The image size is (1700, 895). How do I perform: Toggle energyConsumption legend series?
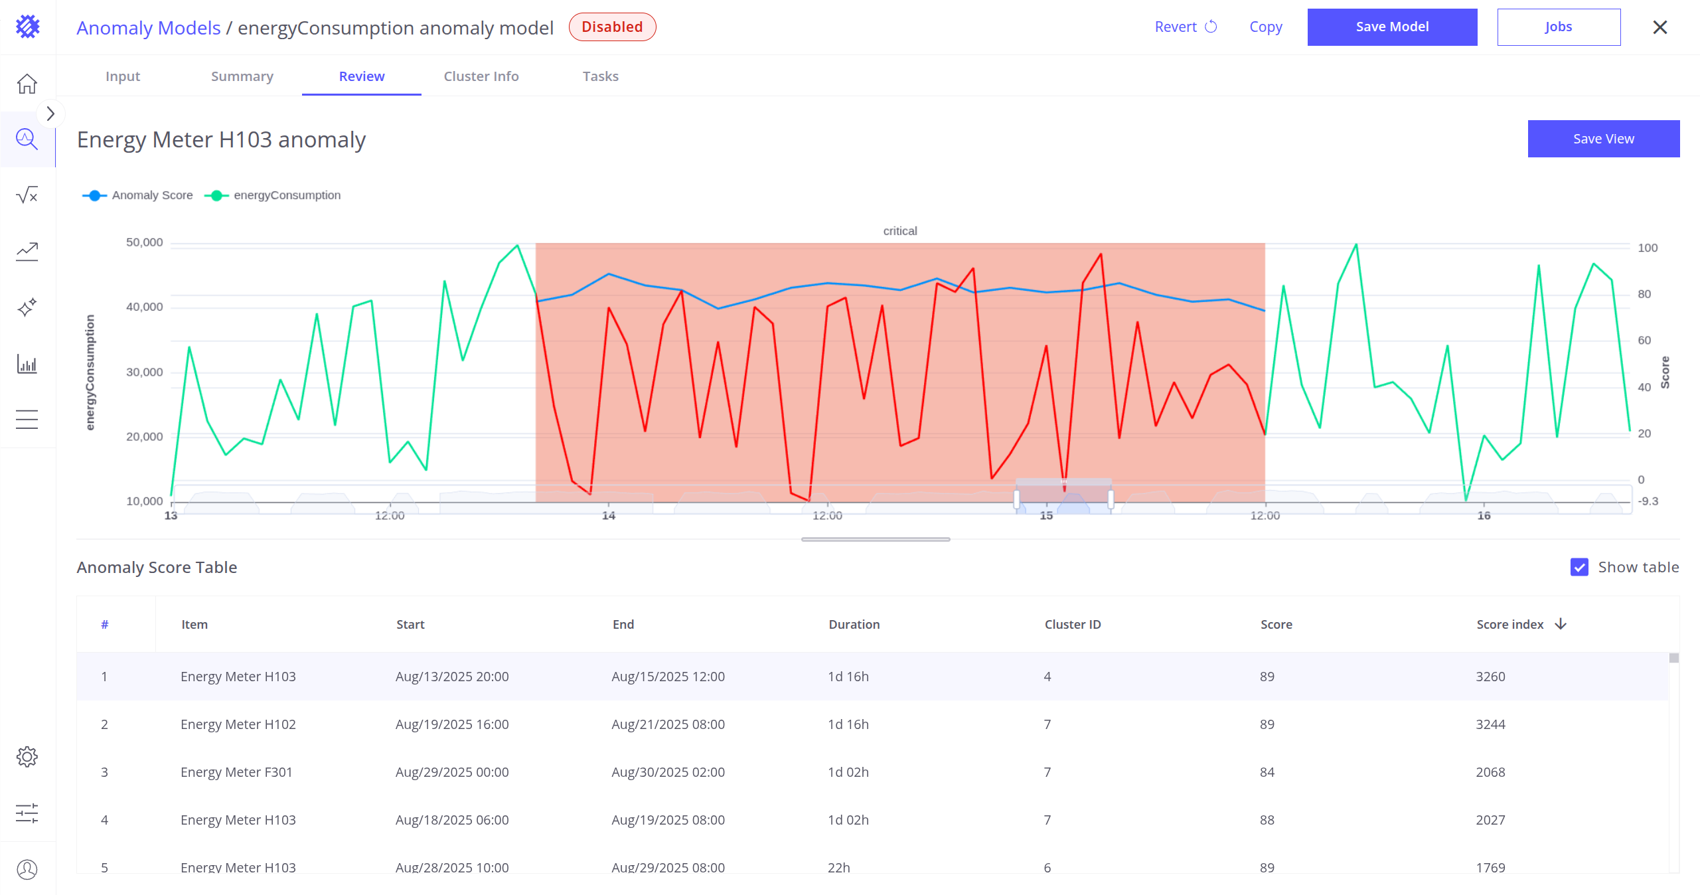(x=273, y=195)
